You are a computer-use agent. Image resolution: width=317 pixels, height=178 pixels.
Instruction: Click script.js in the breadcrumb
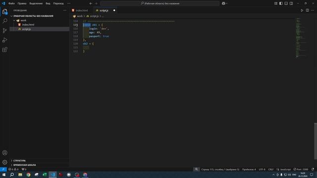click(94, 16)
